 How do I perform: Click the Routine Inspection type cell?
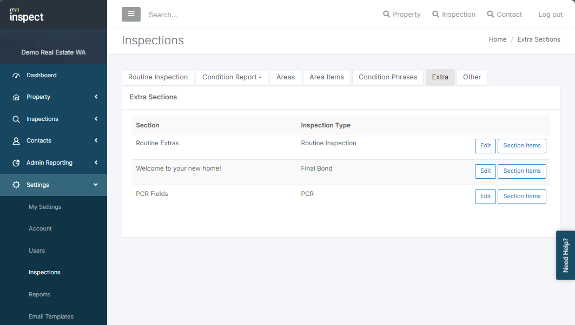328,143
